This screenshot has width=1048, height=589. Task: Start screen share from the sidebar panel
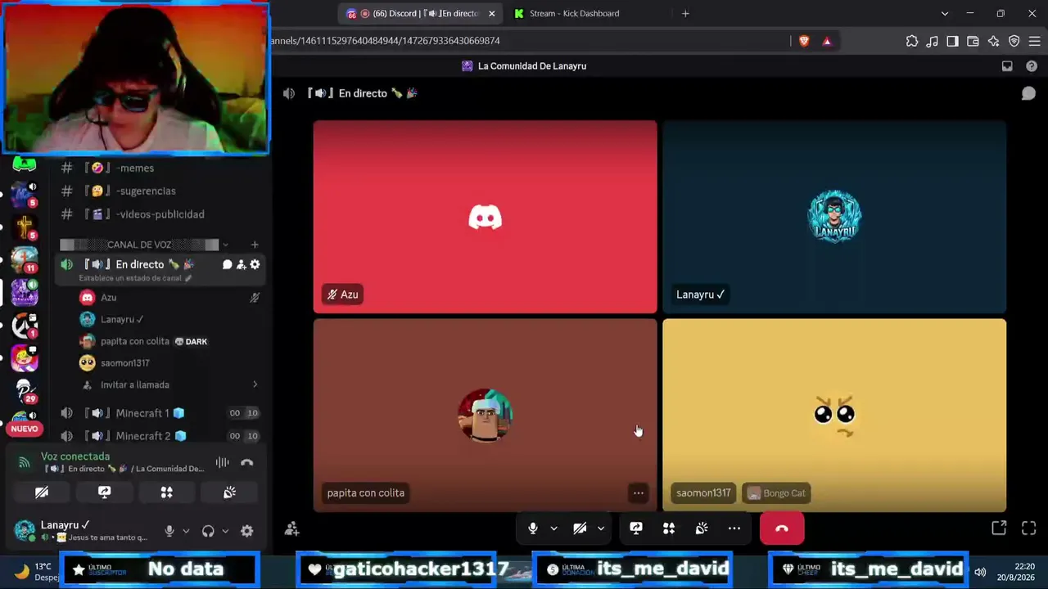[104, 492]
